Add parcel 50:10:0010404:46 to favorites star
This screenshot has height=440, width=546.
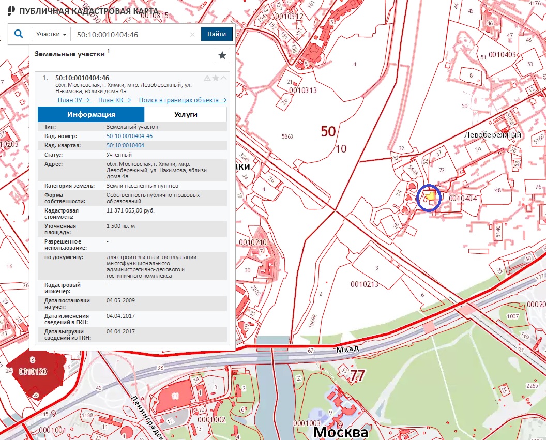[x=216, y=78]
